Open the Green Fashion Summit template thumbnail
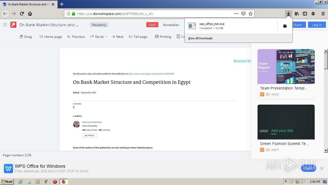Image resolution: width=328 pixels, height=185 pixels. (286, 122)
